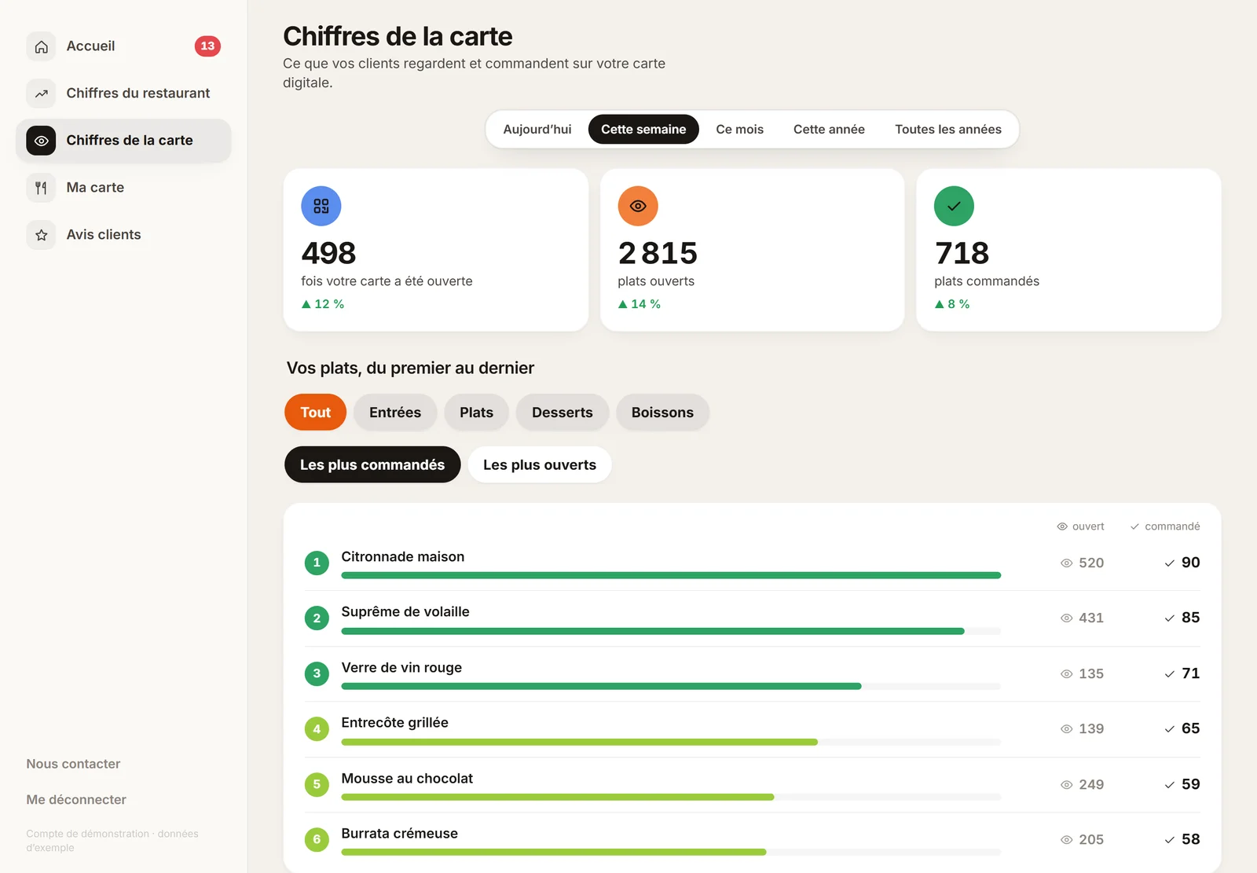Click the Suprême de volaille dish name
1257x873 pixels.
click(405, 612)
